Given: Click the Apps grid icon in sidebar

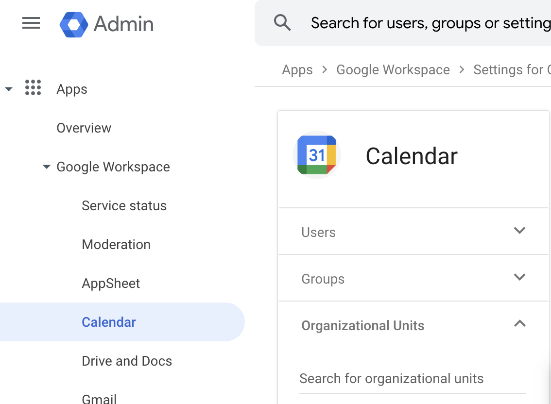Looking at the screenshot, I should click(33, 87).
